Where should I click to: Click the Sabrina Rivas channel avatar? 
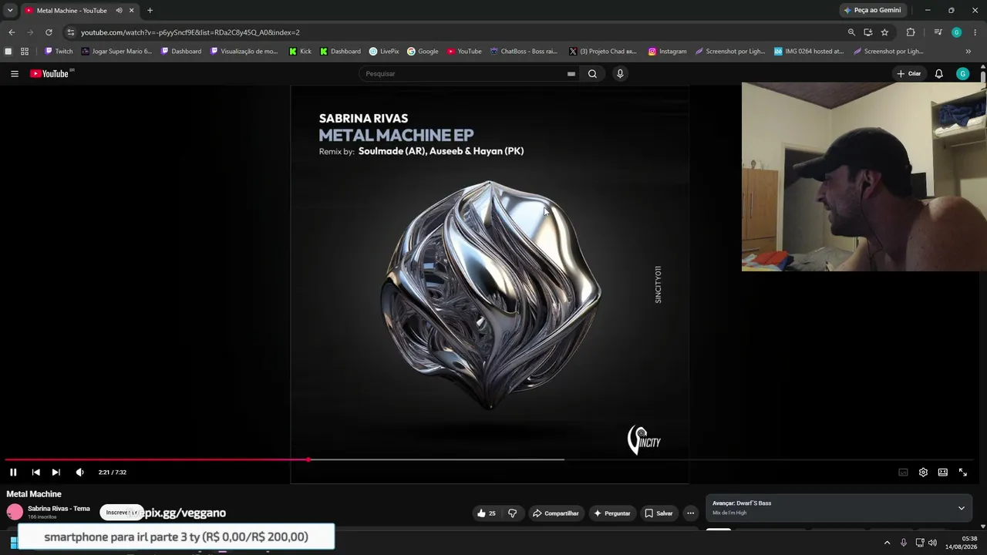click(15, 513)
